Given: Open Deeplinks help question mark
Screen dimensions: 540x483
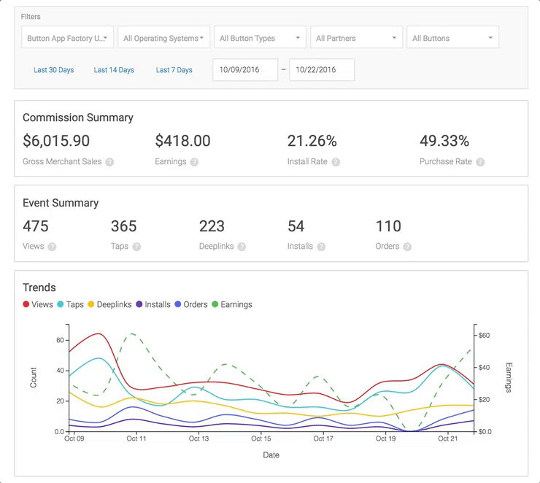Looking at the screenshot, I should coord(242,247).
